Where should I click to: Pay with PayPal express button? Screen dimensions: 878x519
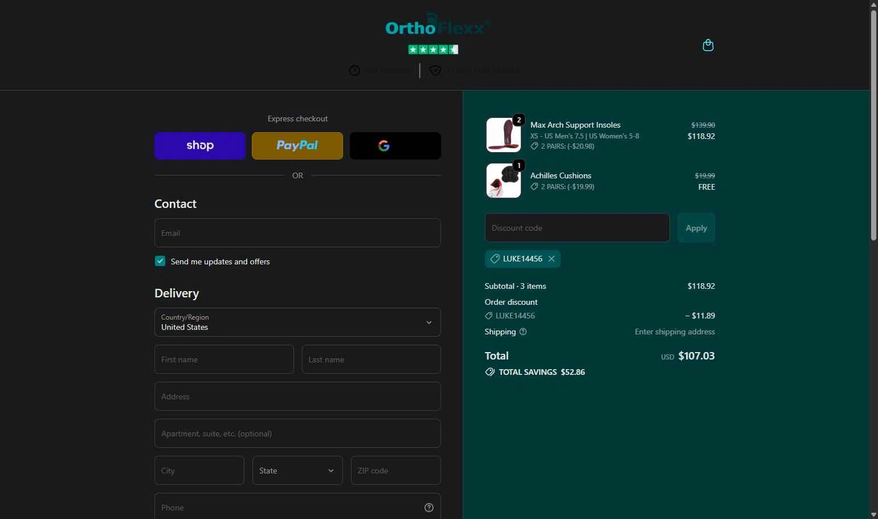297,146
